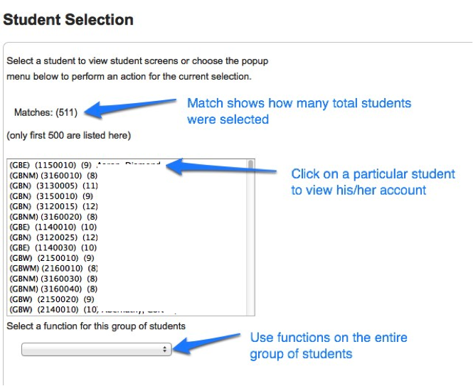This screenshot has width=473, height=386.
Task: Pick row (GBNM) (3160030) (8)
Action: pyautogui.click(x=53, y=279)
